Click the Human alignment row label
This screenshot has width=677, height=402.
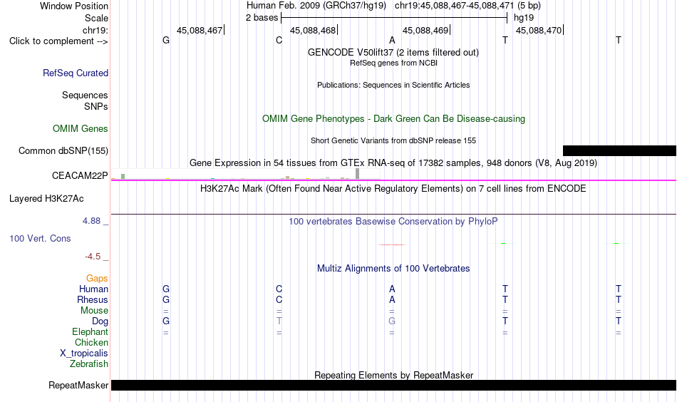93,289
